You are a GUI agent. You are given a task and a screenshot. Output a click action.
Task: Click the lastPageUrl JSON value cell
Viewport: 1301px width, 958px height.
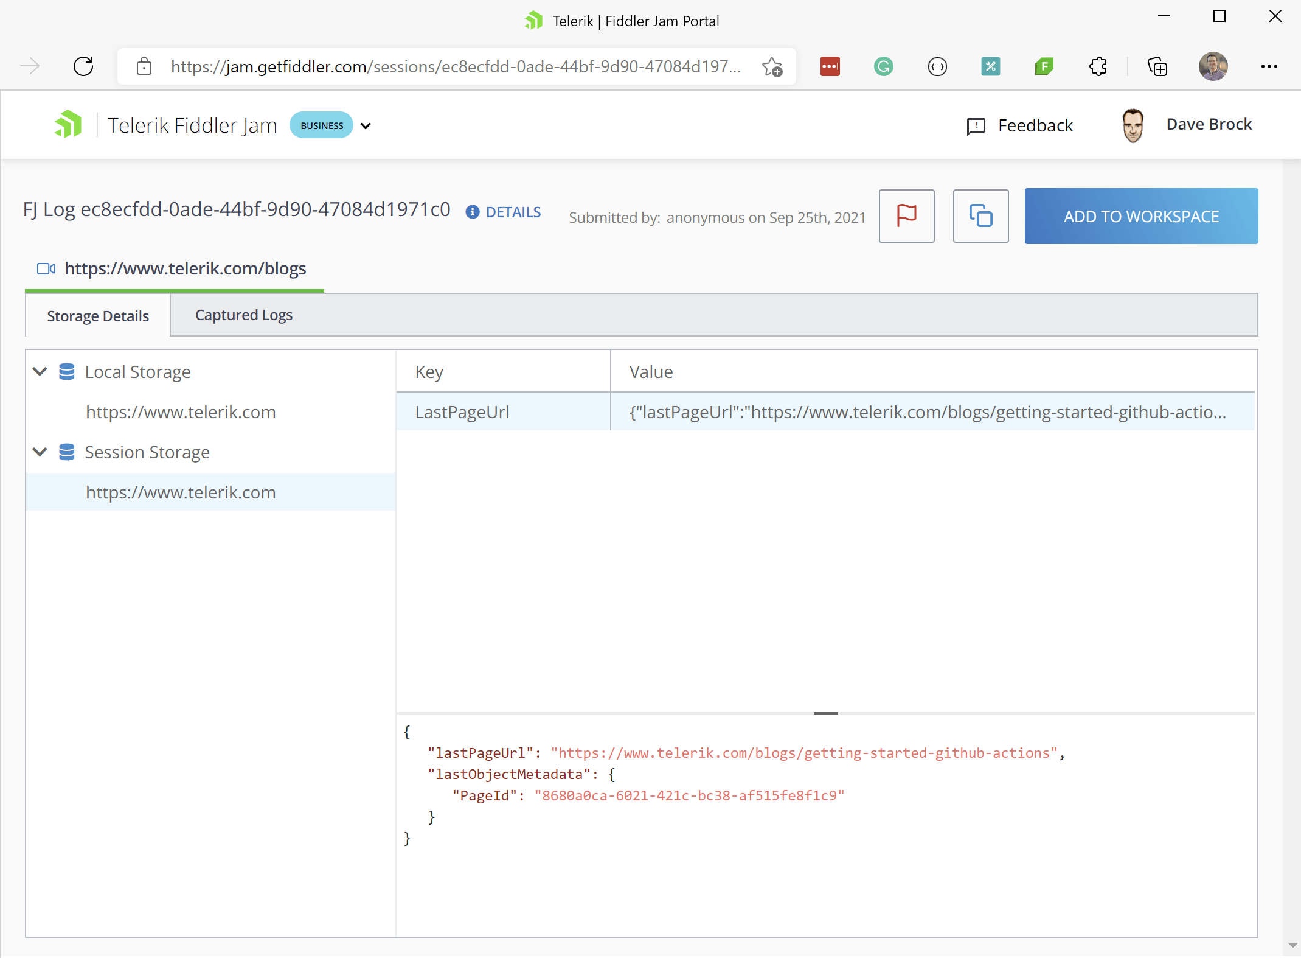[x=933, y=412]
